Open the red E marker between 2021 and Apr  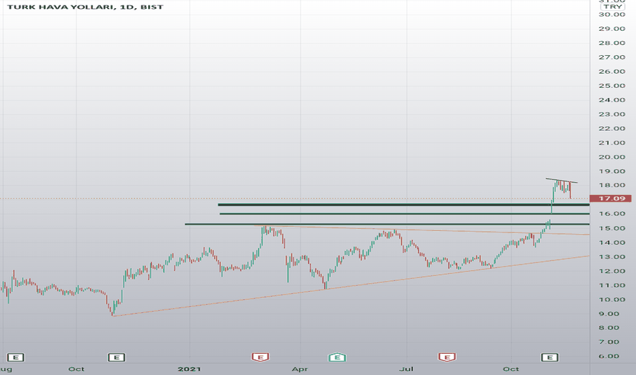click(x=261, y=357)
